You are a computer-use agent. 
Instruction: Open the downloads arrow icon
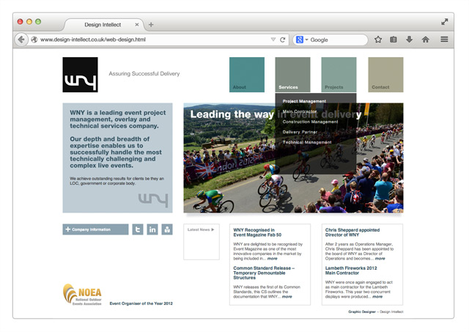coord(409,40)
